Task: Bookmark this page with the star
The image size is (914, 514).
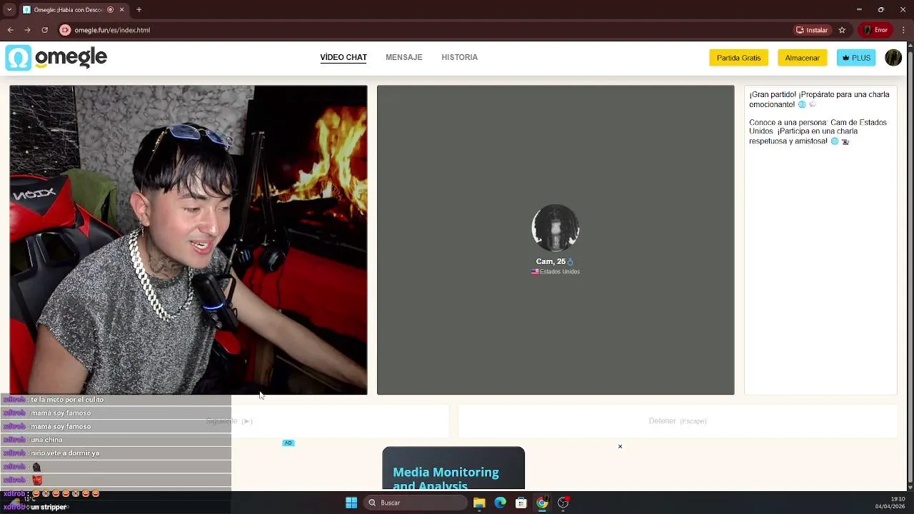Action: [842, 30]
